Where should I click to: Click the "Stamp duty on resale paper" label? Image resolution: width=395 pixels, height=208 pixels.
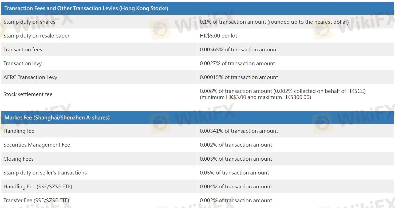36,36
